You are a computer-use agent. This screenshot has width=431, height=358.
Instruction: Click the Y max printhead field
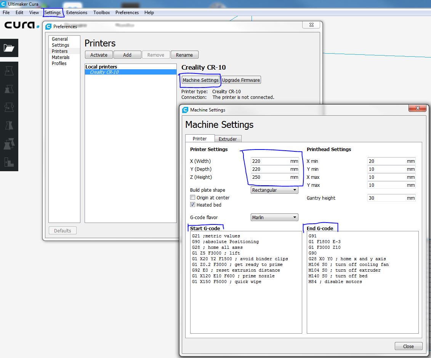[391, 185]
